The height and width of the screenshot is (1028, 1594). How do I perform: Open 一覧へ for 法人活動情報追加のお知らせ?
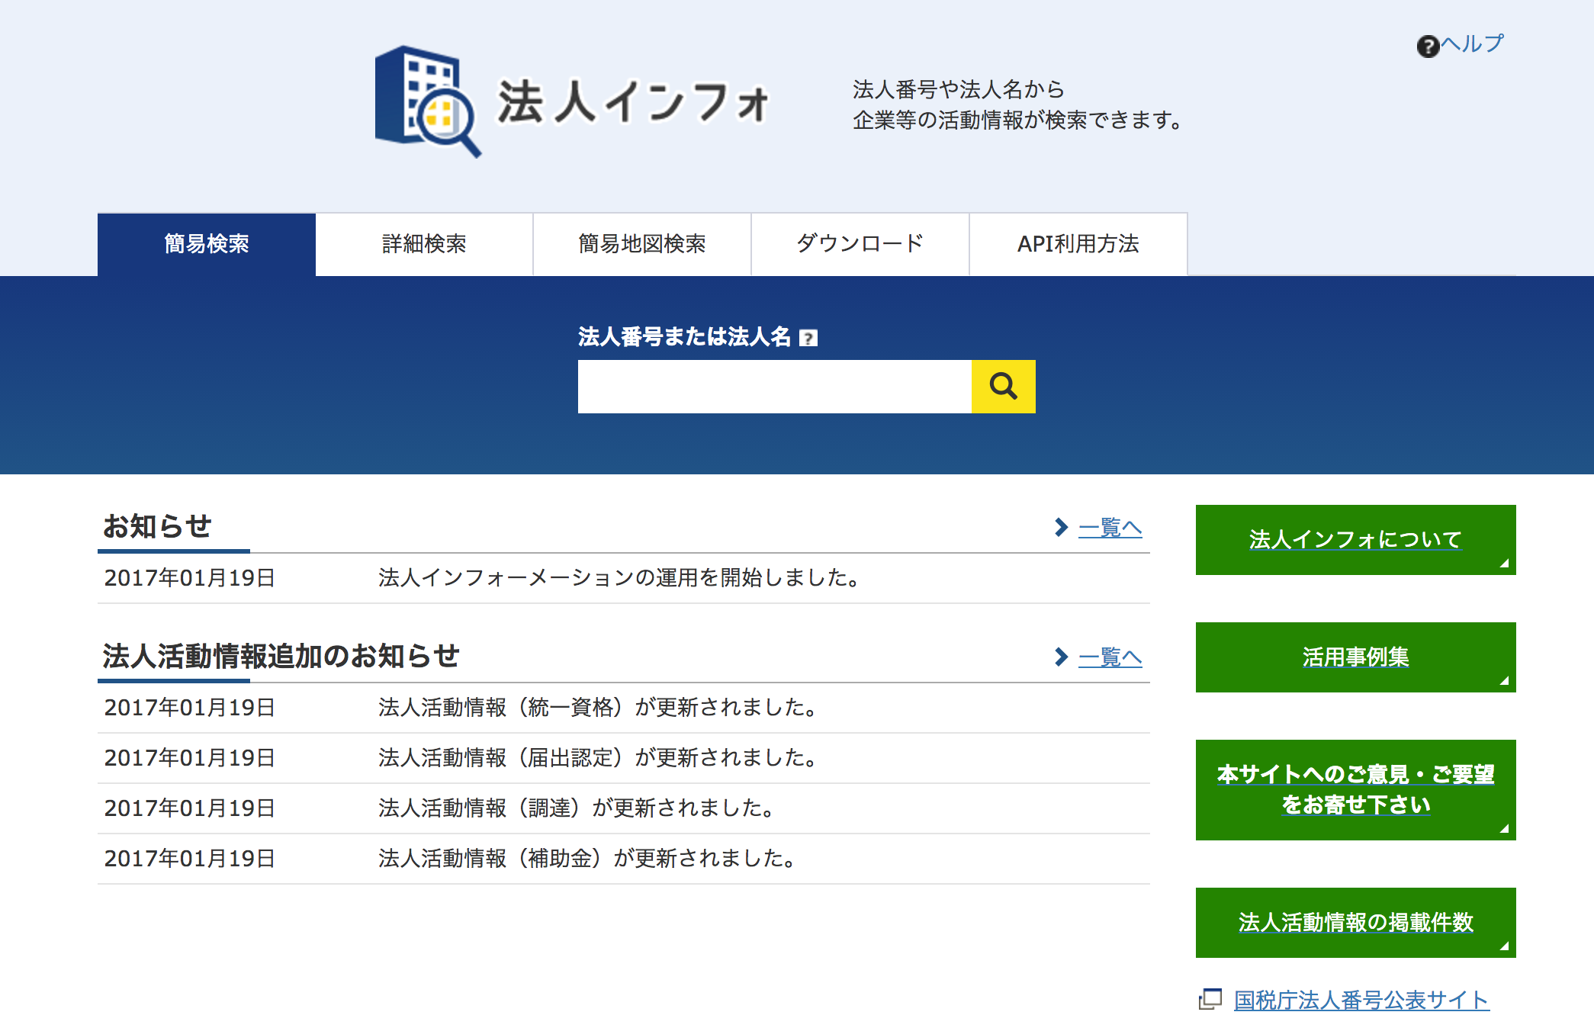tap(1110, 657)
